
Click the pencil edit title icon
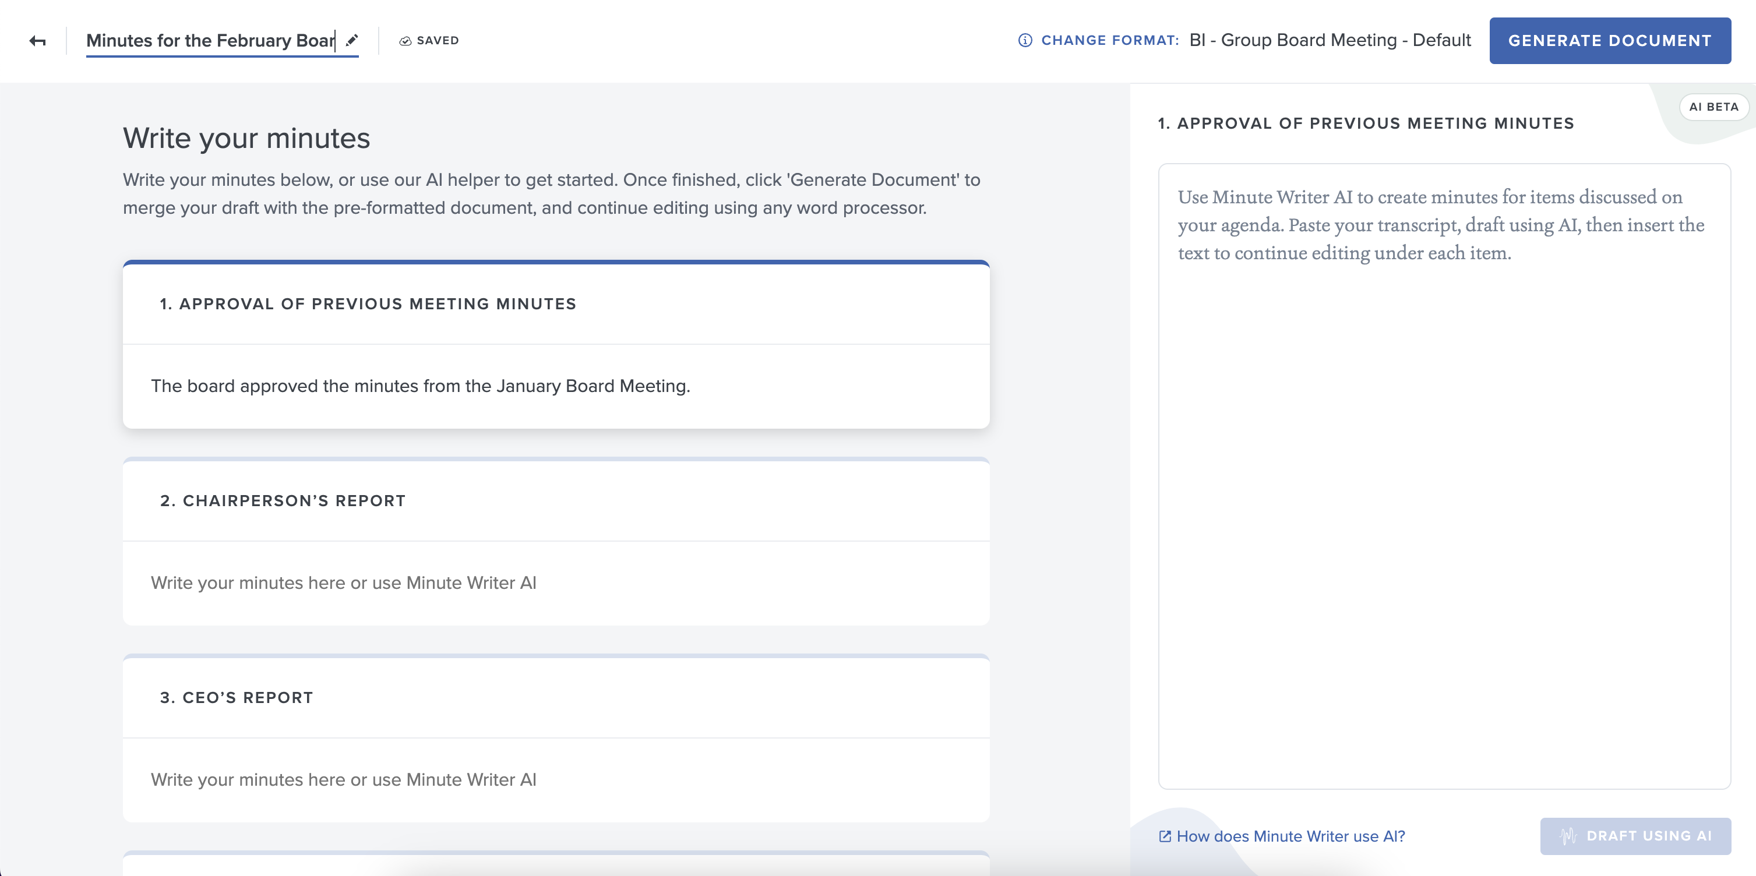352,40
